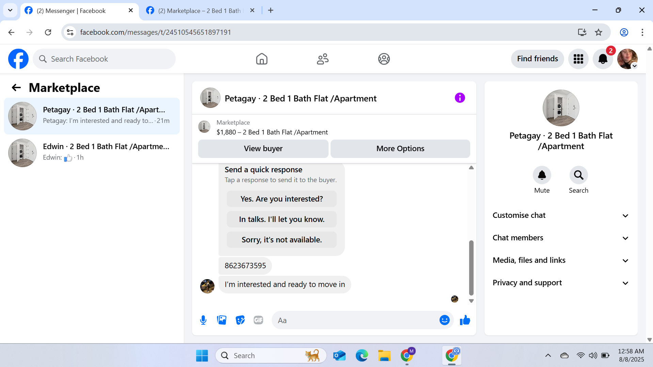Image resolution: width=653 pixels, height=367 pixels.
Task: Launch Outlook from the taskbar
Action: coord(339,355)
